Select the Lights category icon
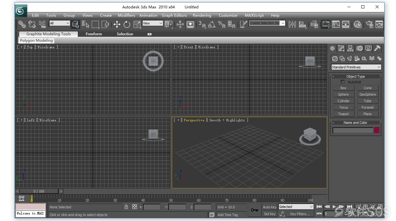Image resolution: width=396 pixels, height=221 pixels. coord(350,58)
